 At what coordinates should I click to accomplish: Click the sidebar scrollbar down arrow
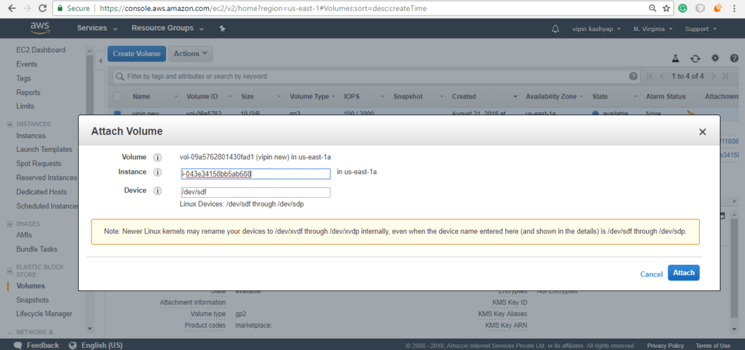(89, 328)
